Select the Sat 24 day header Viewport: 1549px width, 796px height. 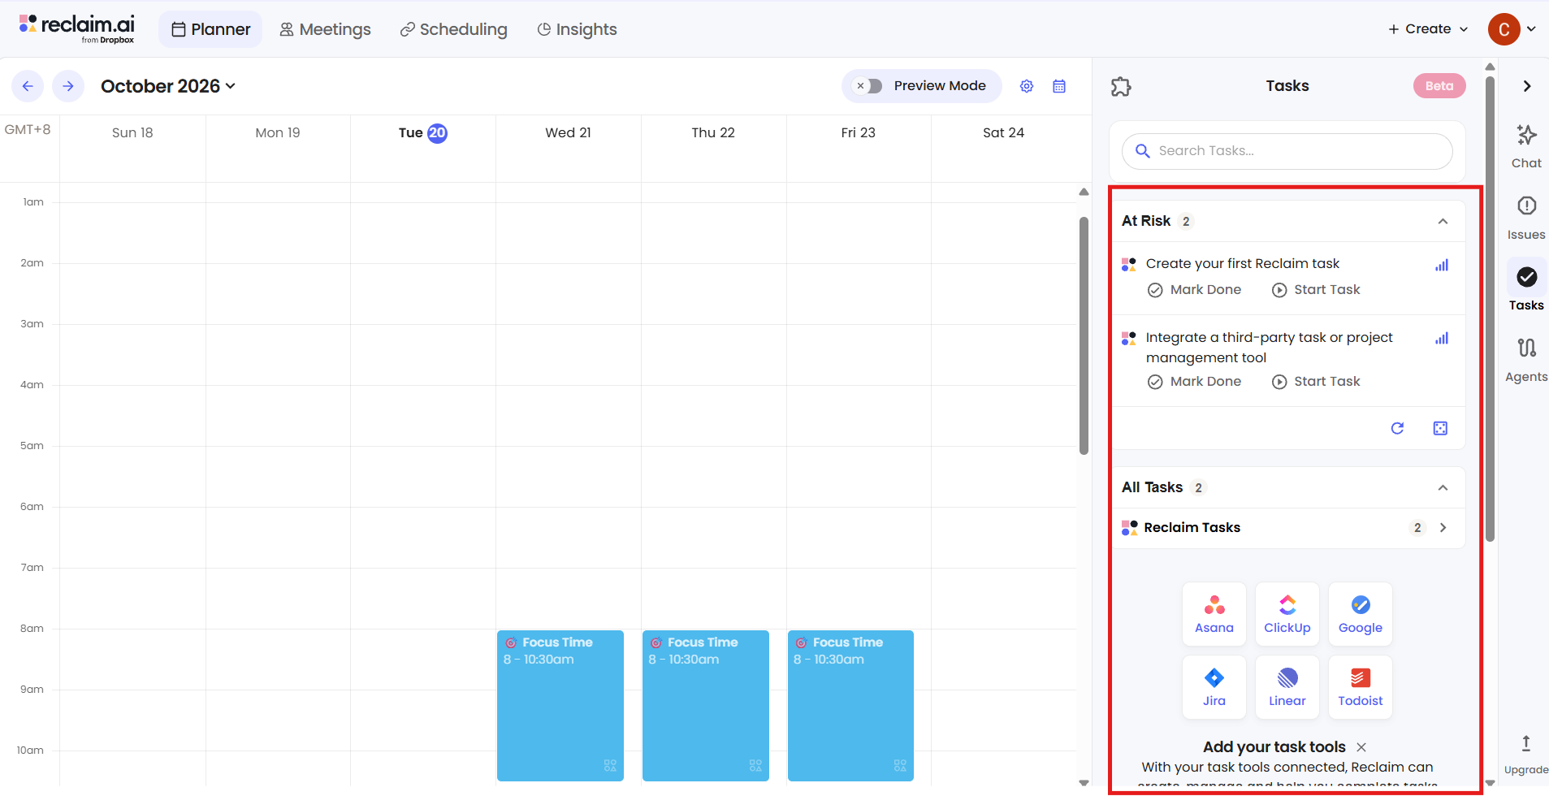pos(1003,132)
